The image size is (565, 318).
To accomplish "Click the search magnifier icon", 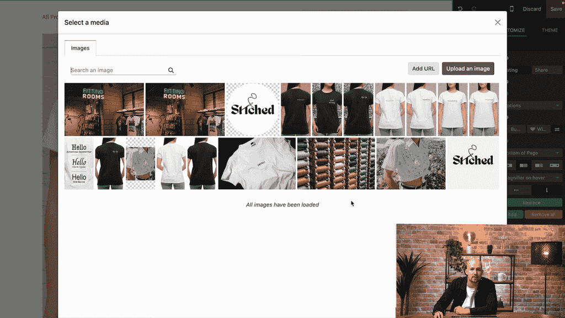I will click(x=171, y=70).
